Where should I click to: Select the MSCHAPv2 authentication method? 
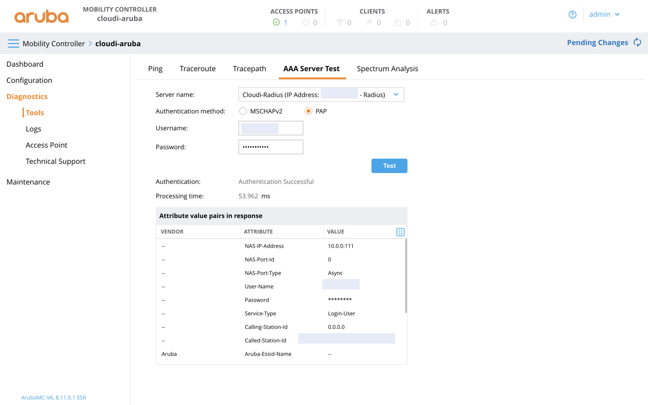[x=243, y=111]
